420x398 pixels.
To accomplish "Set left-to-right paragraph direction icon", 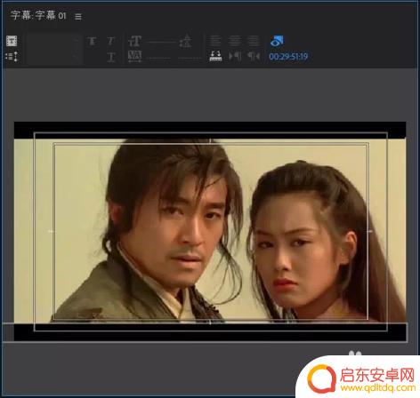I will pyautogui.click(x=235, y=56).
